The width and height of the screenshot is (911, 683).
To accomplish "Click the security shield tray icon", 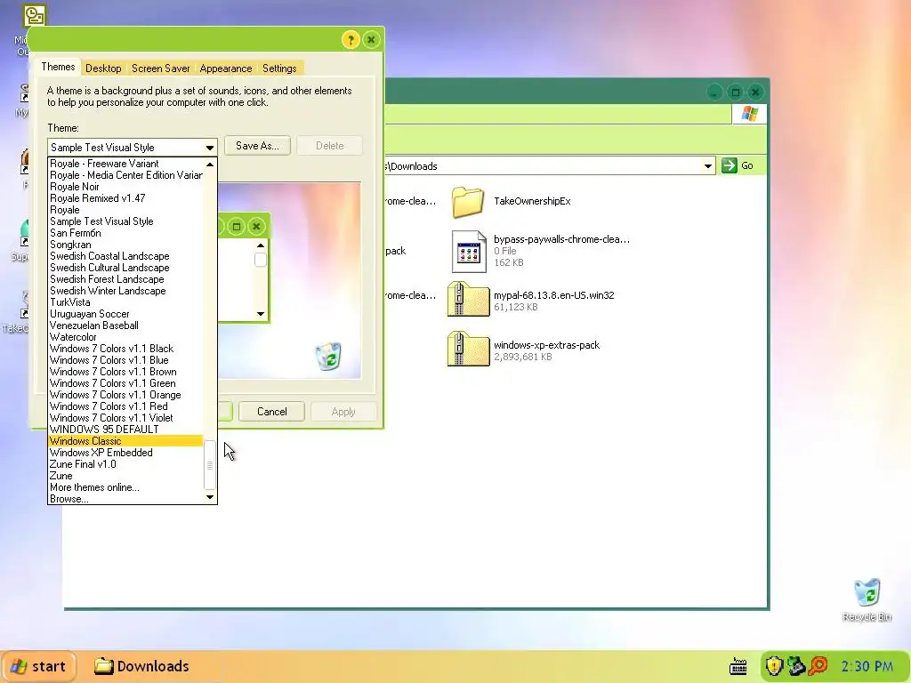I will click(774, 666).
